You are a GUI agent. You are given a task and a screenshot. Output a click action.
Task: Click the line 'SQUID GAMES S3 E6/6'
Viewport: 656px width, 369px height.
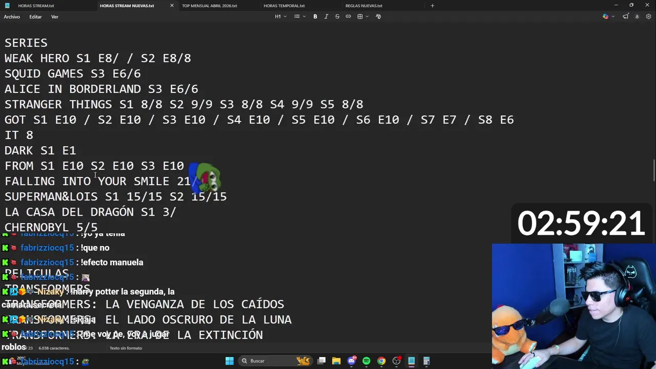point(73,74)
